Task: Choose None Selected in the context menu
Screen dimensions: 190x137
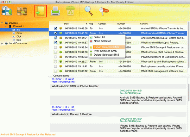Action: pos(107,41)
